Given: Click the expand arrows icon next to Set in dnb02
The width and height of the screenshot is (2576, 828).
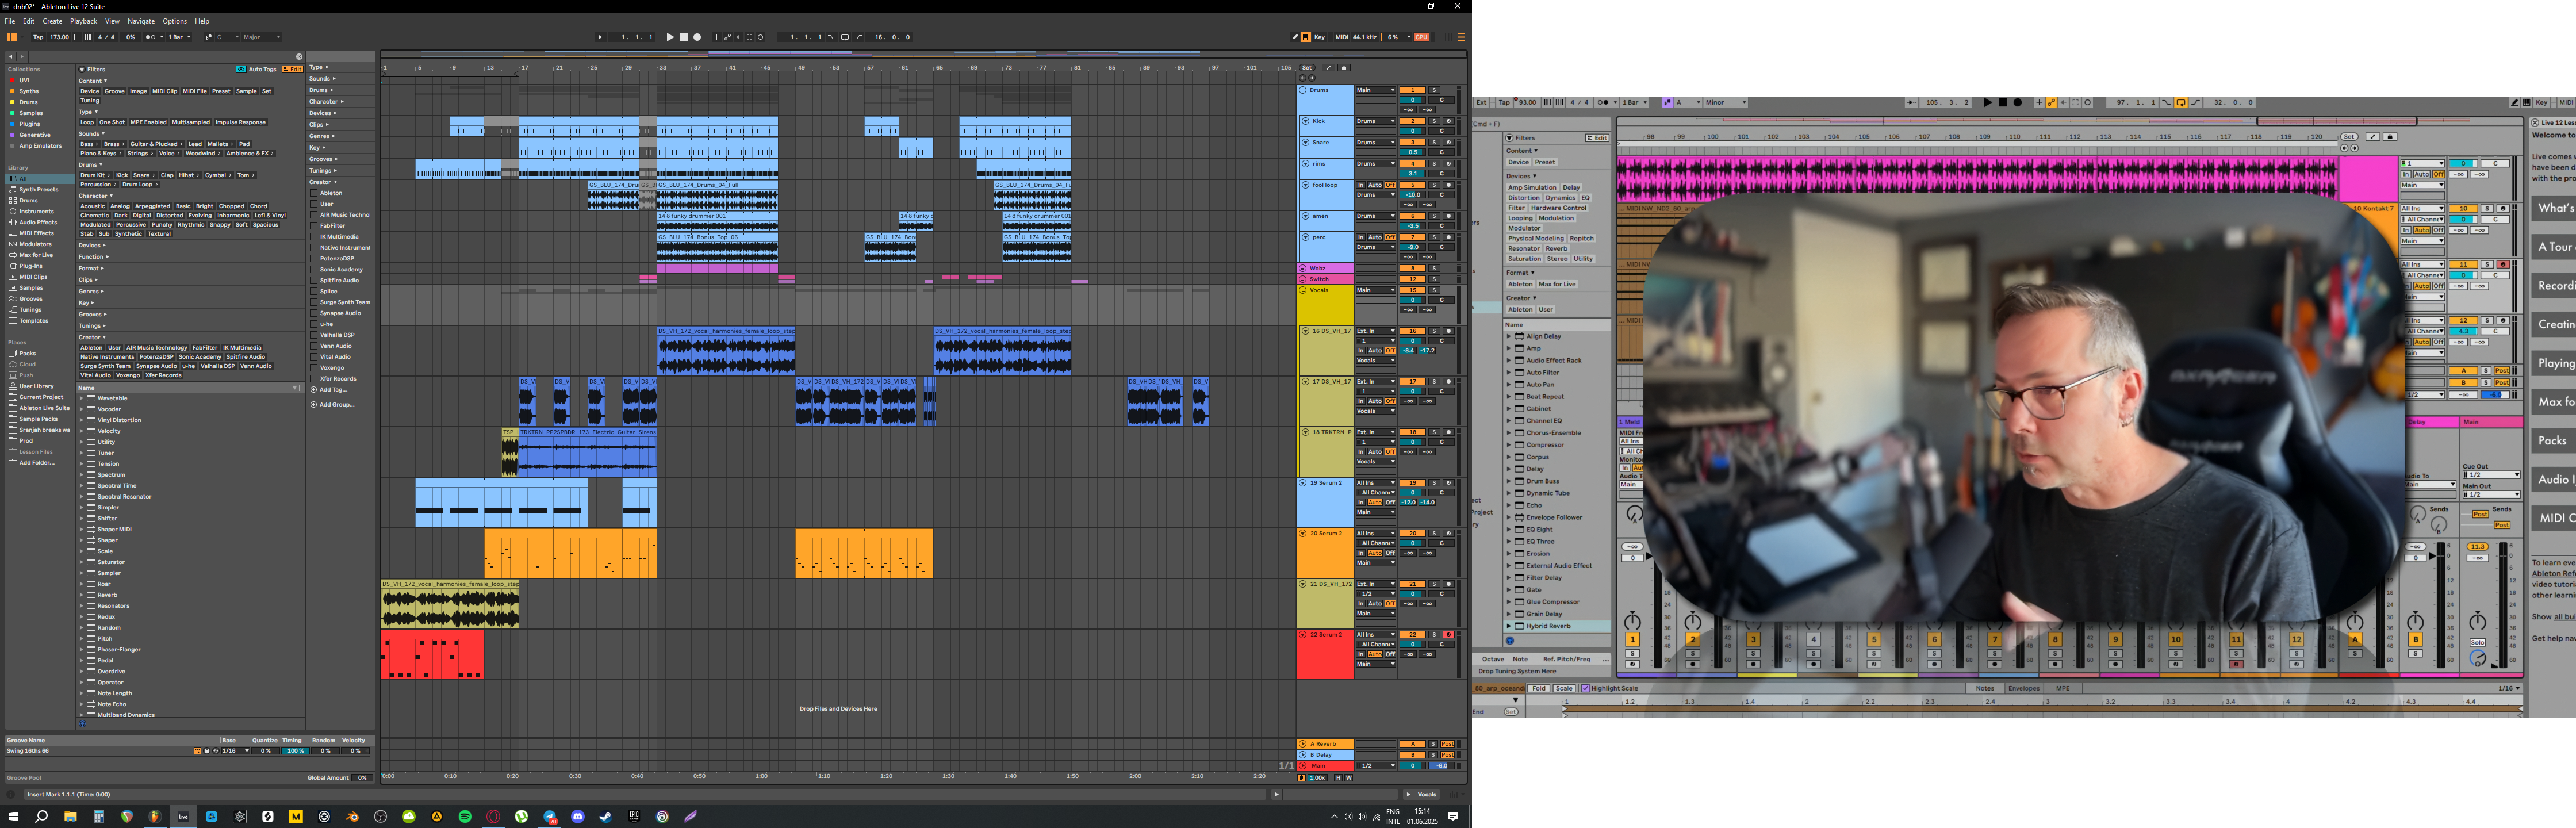Looking at the screenshot, I should click(x=1328, y=67).
